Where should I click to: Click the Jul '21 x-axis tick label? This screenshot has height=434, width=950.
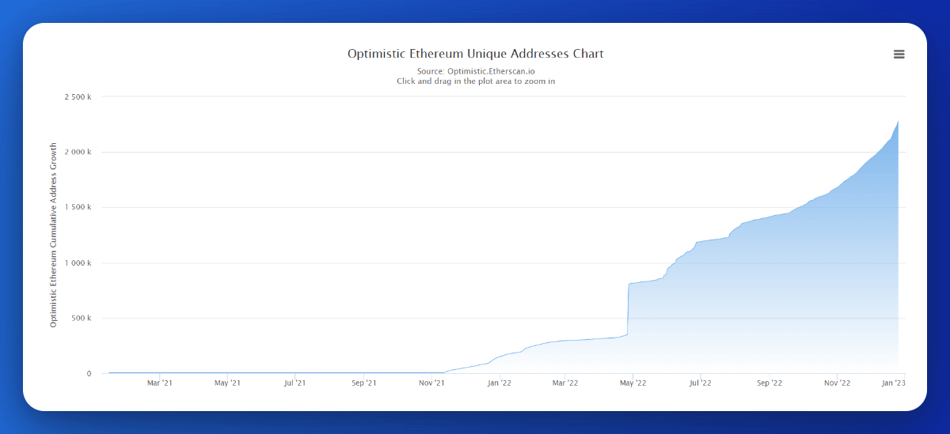point(295,383)
